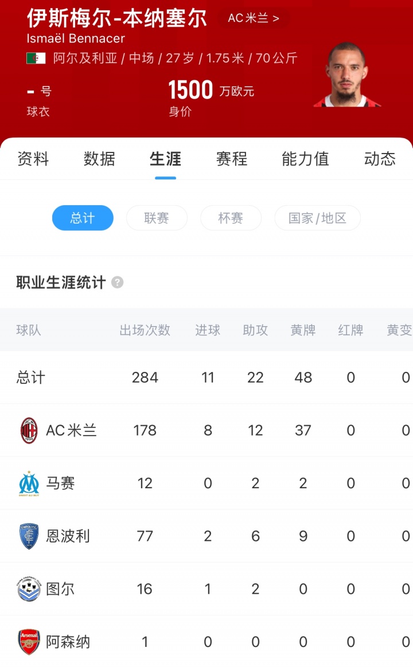Open the AC米兰 team link with arrow
Screen dimensions: 413x667
pos(254,18)
